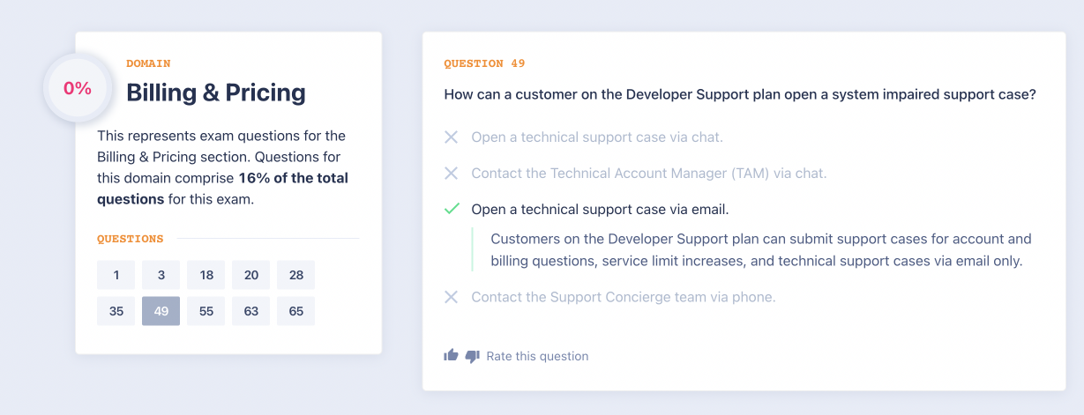Click X icon beside TAM answer
This screenshot has height=415, width=1084.
click(451, 174)
